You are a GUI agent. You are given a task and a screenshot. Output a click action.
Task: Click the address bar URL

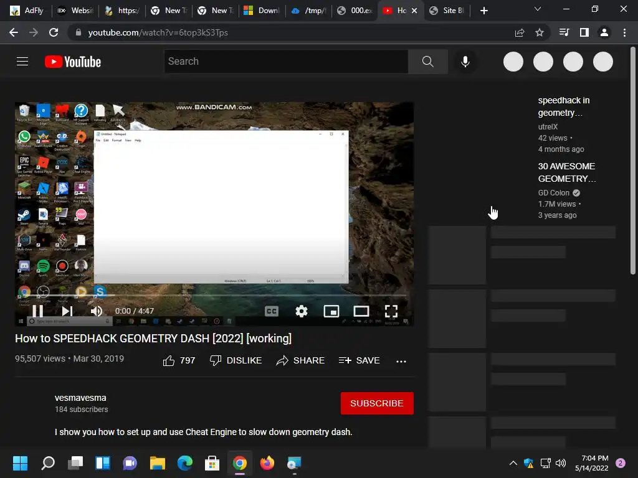158,32
